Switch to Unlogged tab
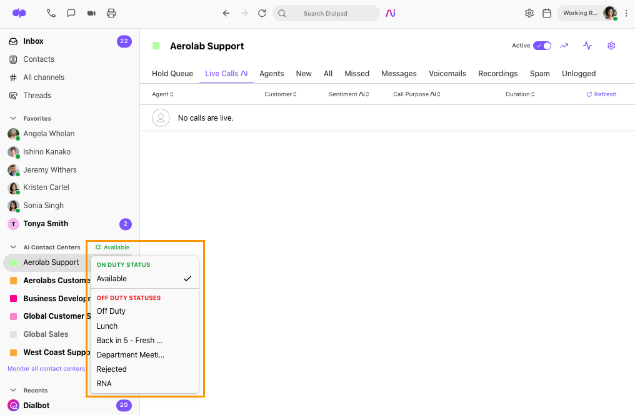The height and width of the screenshot is (415, 635). 579,74
